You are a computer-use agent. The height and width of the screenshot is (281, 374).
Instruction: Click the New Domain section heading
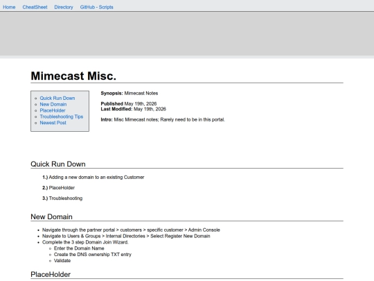[x=51, y=216]
